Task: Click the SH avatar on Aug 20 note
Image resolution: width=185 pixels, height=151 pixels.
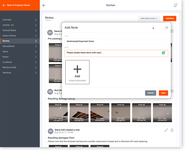Action: [50, 131]
